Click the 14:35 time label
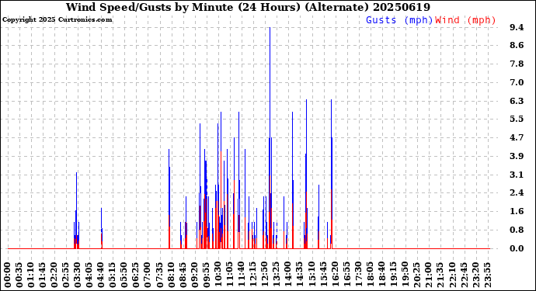536x291 pixels. coord(300,275)
